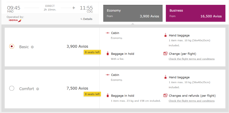Switch to the Business fare tab
Screen dimensions: 229x113
coord(196,13)
